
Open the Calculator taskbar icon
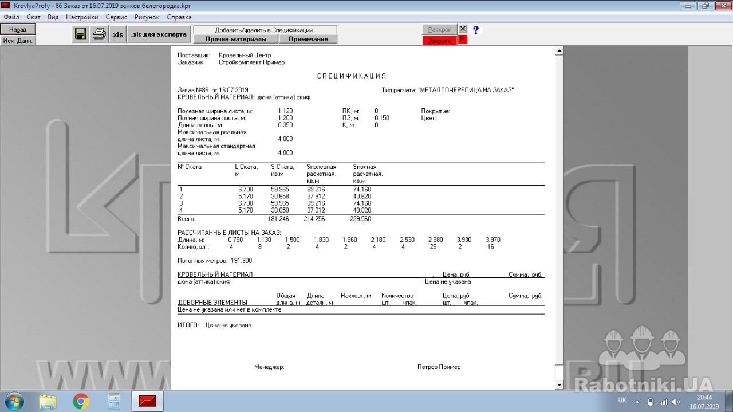click(113, 401)
